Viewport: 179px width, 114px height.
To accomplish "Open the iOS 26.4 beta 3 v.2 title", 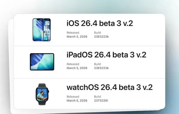I will [100, 23].
